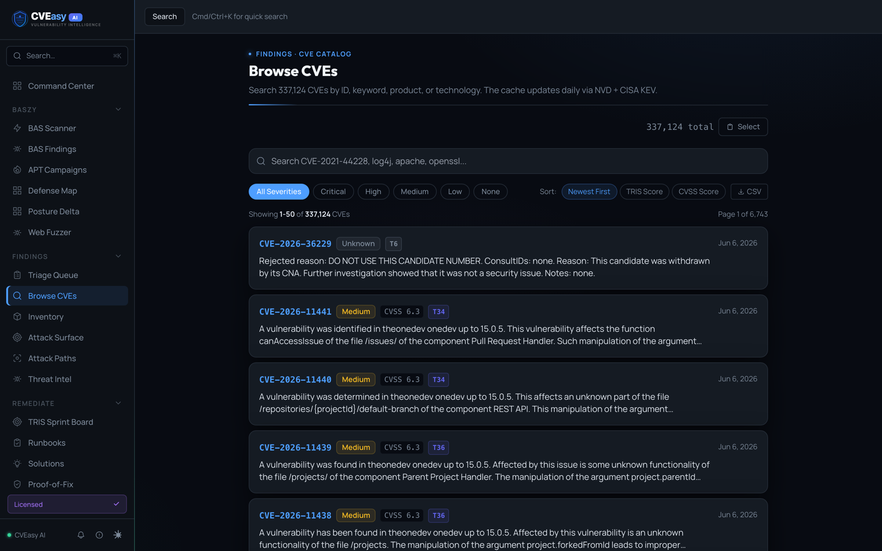Click Medium badge on CVE-2026-11439

(356, 447)
